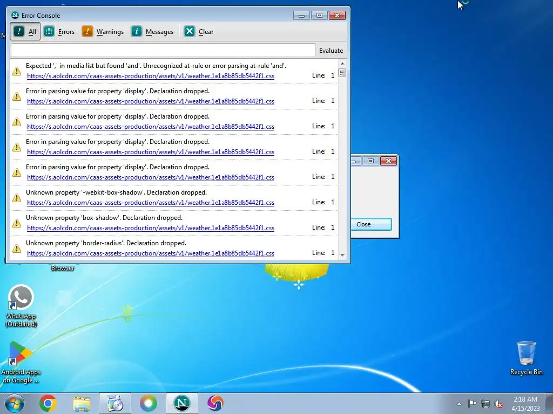Open the swirl browser icon in taskbar
Viewport: 553px width, 414px height.
[215, 403]
